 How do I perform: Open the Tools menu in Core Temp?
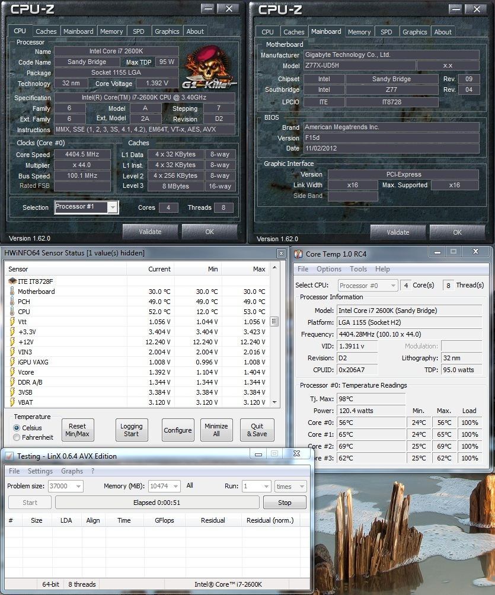358,269
